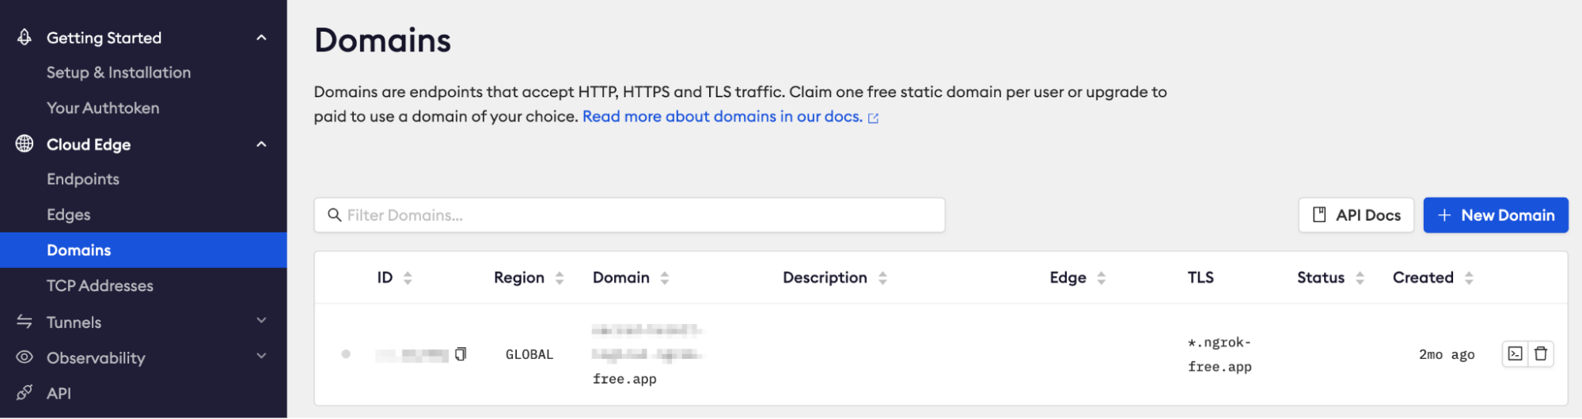Click the arrows icon beside Tunnels

click(x=25, y=322)
